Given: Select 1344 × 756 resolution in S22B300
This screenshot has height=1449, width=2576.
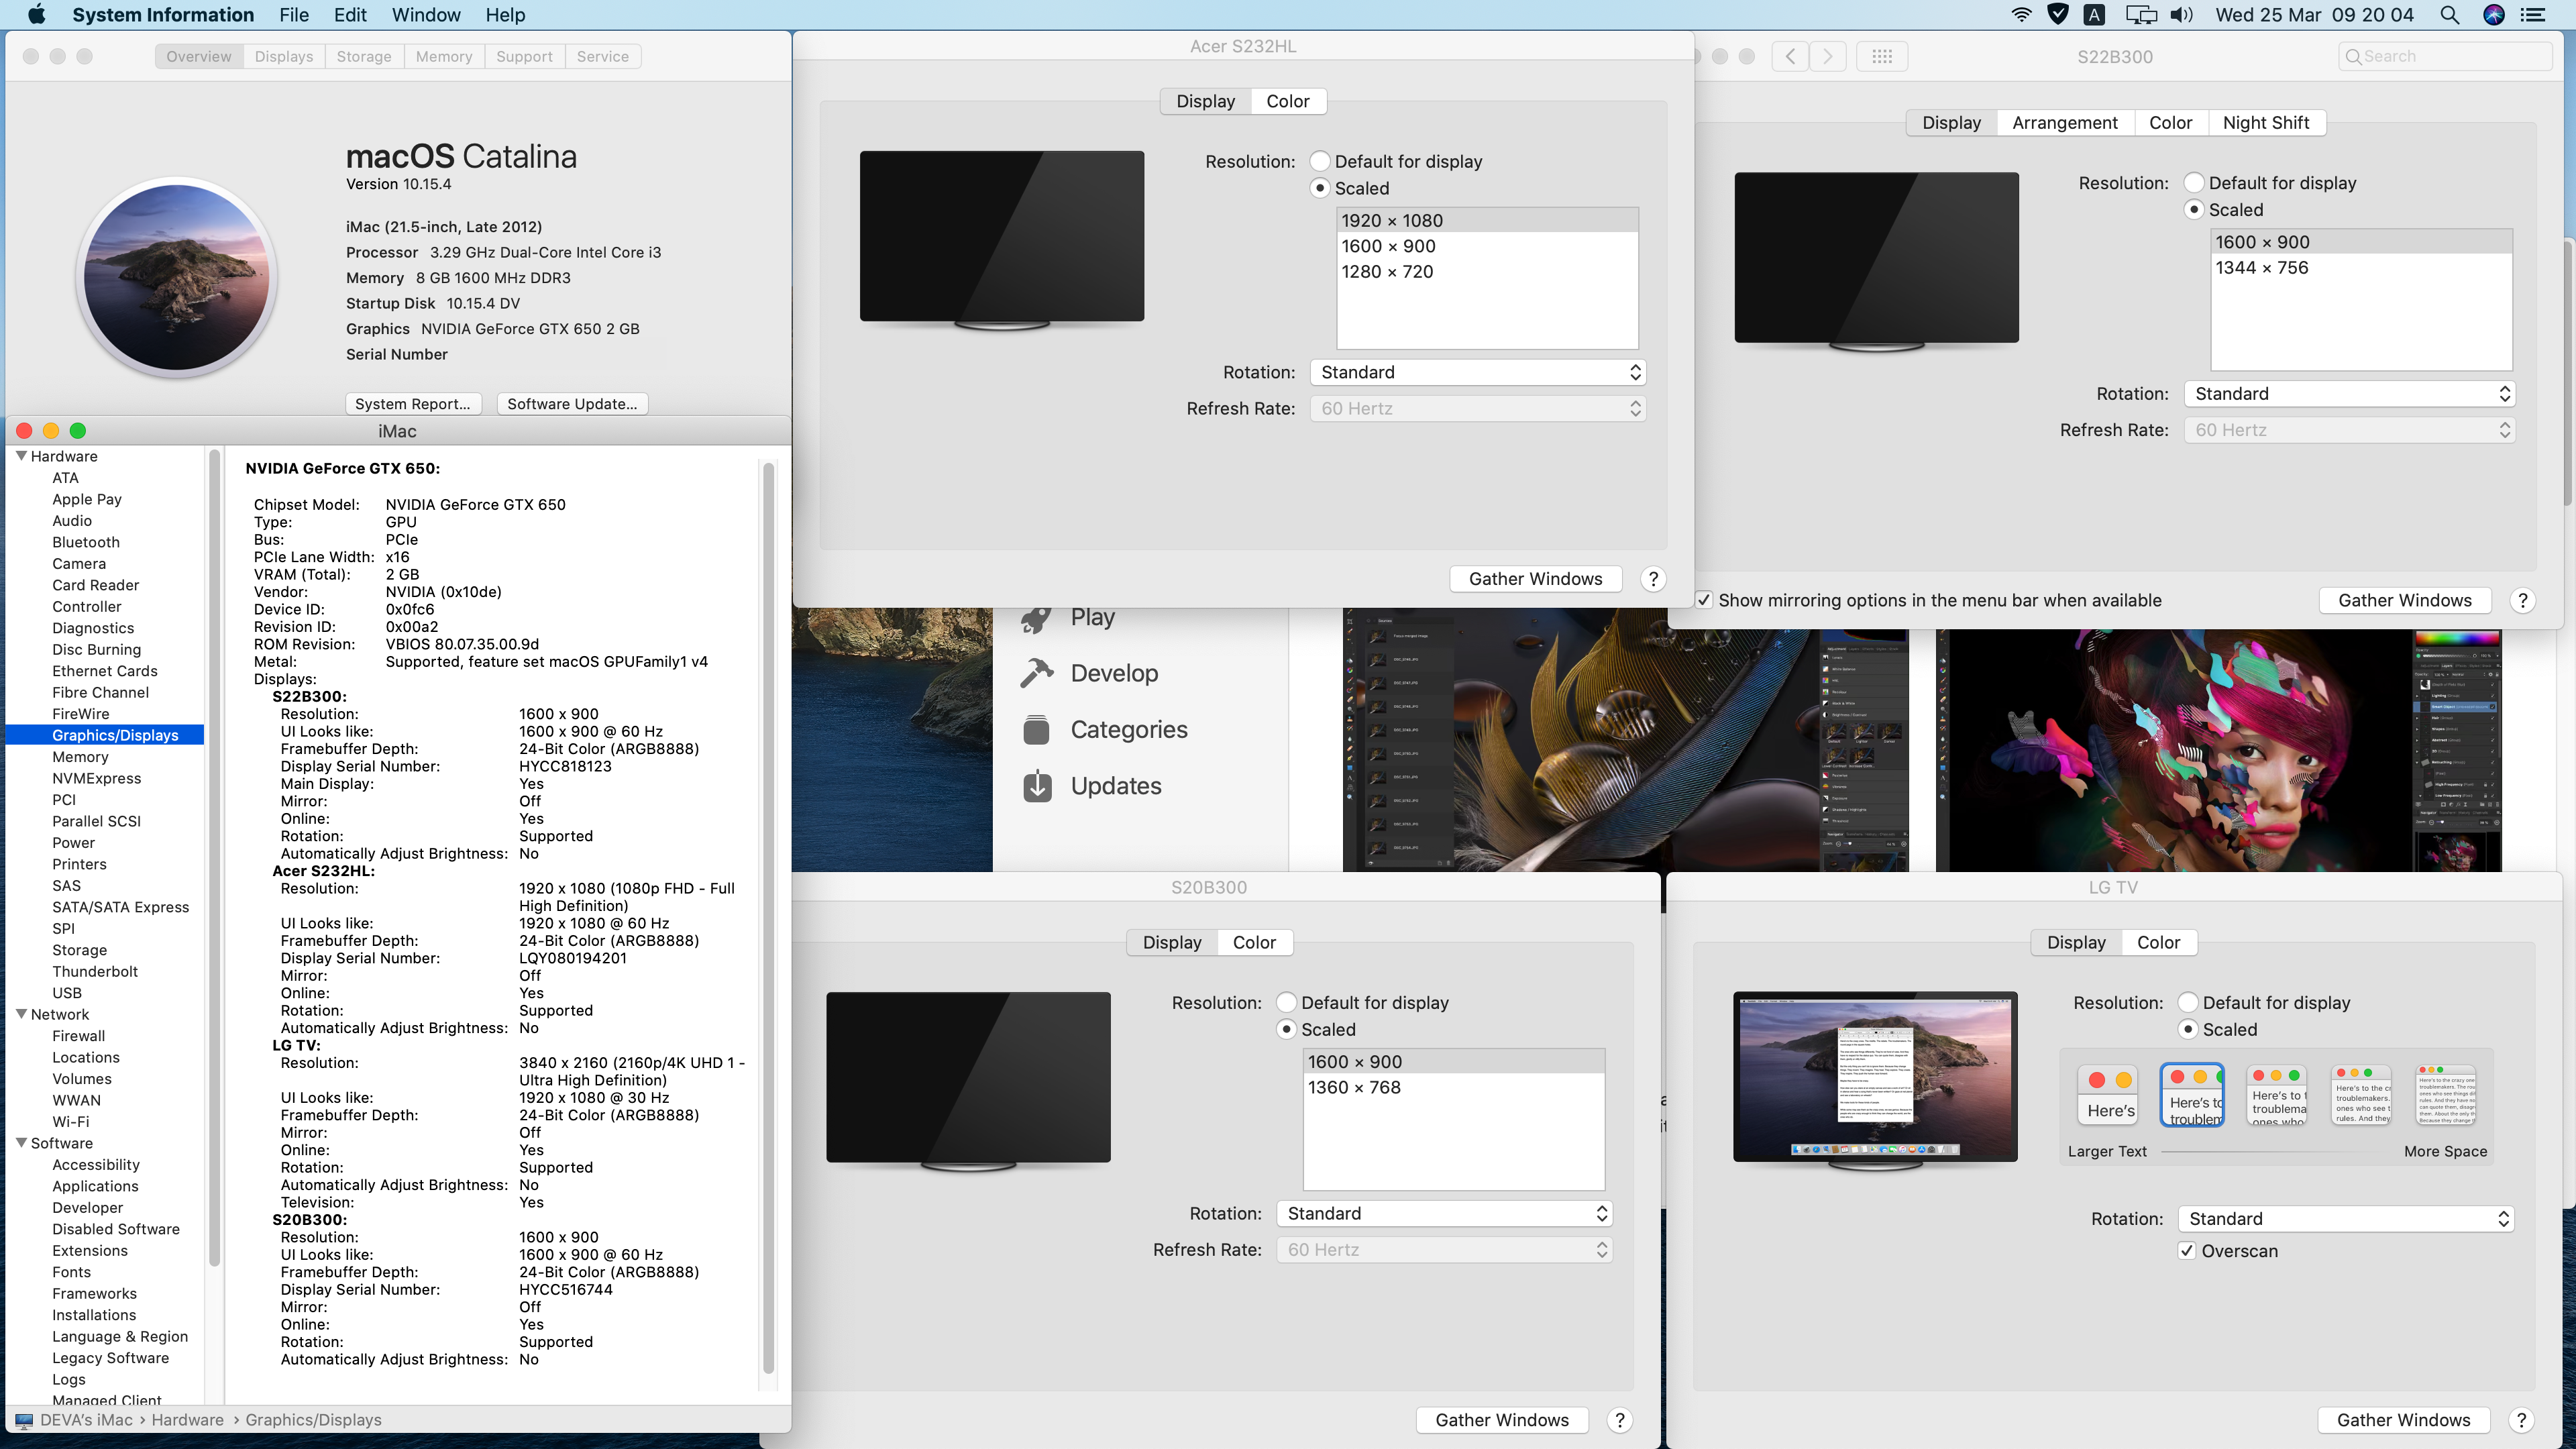Looking at the screenshot, I should pos(2361,268).
